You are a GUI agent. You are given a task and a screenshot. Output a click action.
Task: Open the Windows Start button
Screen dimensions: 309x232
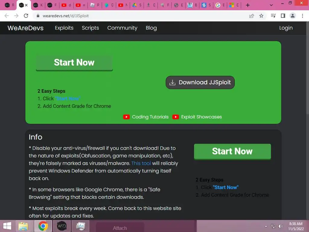(x=7, y=226)
